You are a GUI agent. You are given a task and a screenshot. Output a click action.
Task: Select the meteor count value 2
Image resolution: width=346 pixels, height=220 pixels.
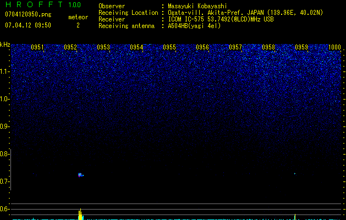pos(78,25)
